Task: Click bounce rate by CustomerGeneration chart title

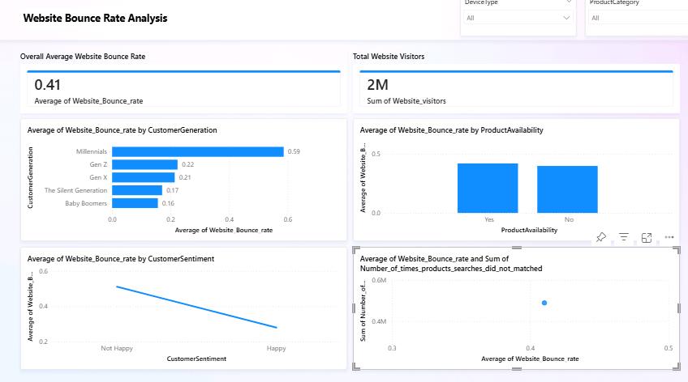Action: pos(122,130)
